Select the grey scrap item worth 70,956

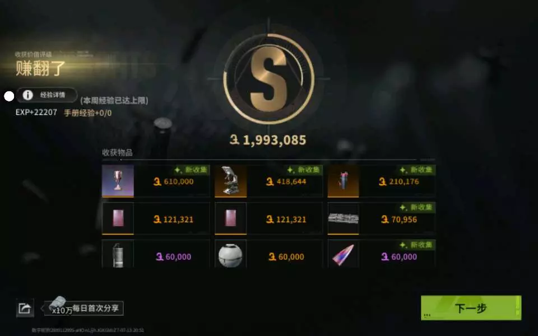tap(343, 218)
